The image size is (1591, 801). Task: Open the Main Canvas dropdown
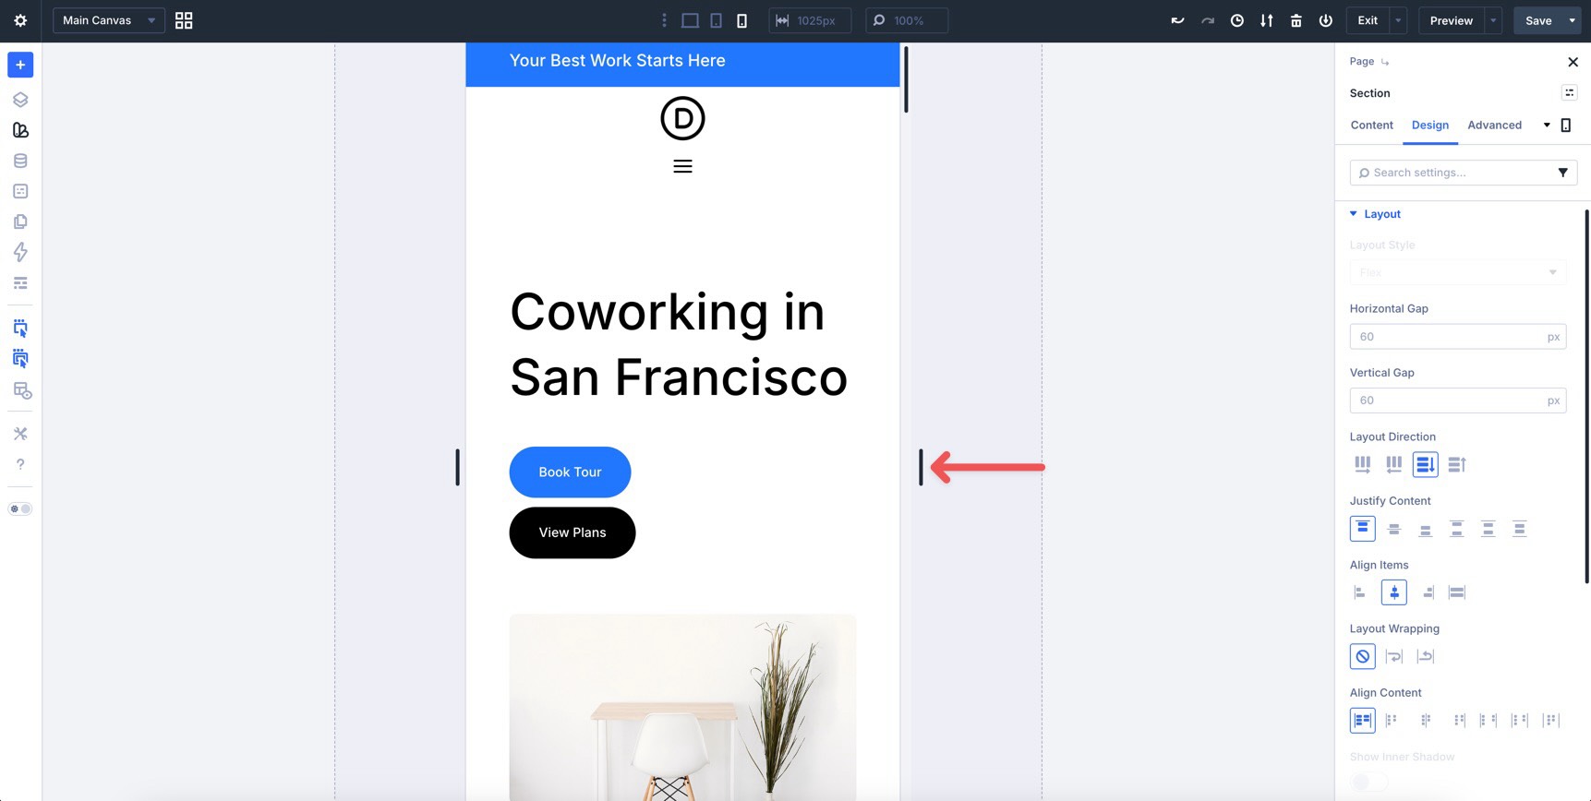coord(109,20)
